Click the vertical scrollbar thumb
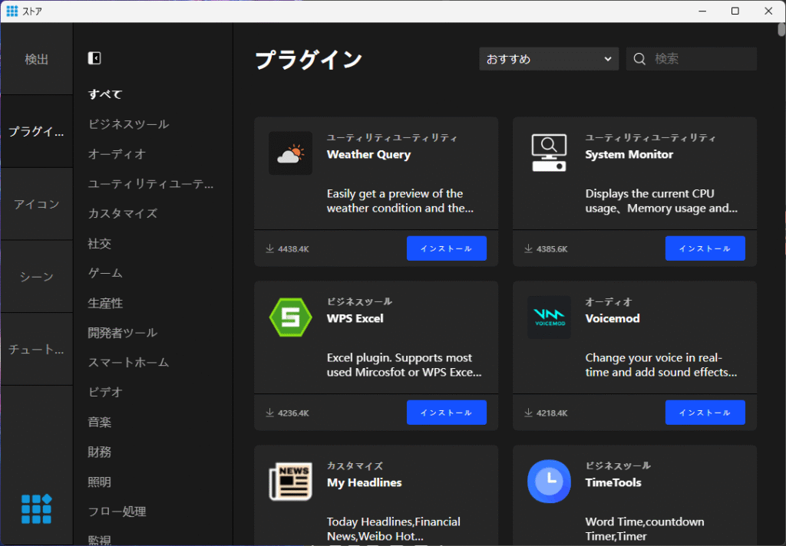 (781, 30)
